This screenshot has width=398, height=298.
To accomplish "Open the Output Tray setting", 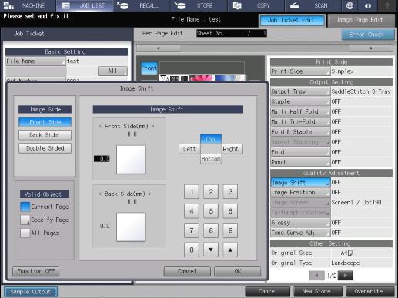I will click(x=300, y=91).
